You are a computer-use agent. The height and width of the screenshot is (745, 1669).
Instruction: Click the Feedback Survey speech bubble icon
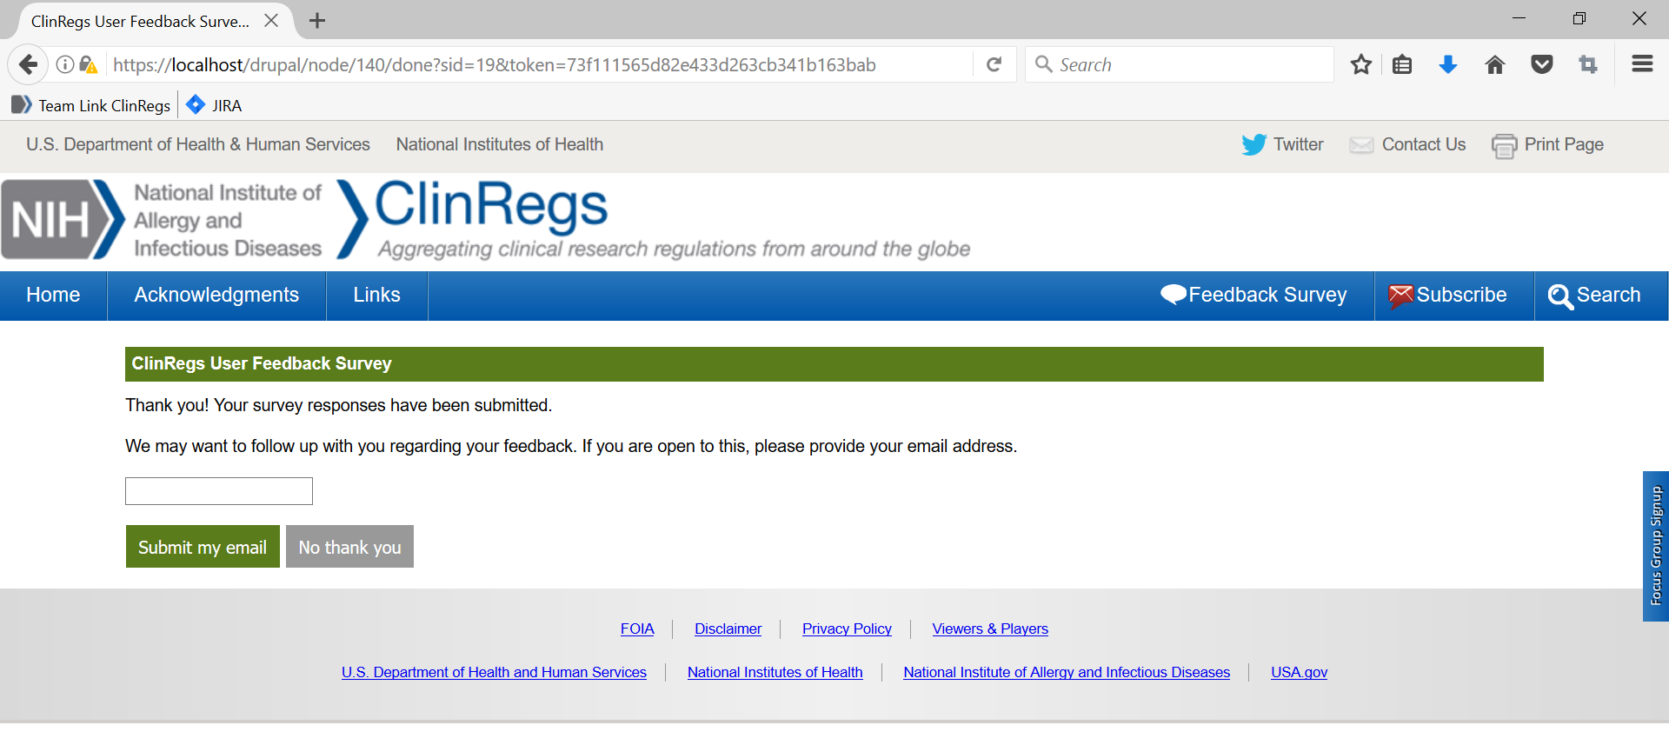click(x=1174, y=295)
